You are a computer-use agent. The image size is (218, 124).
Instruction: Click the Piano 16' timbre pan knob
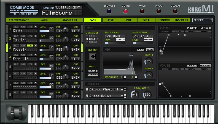(66, 58)
